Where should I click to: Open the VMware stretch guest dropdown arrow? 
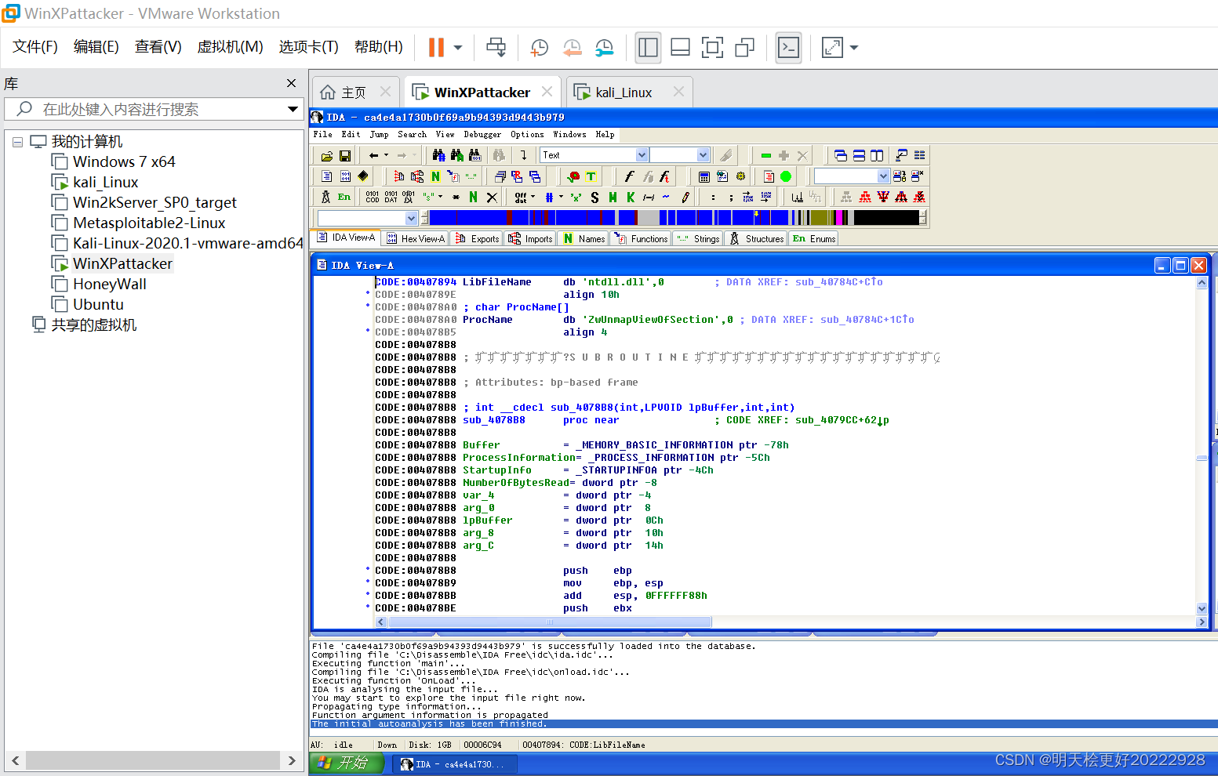coord(854,48)
